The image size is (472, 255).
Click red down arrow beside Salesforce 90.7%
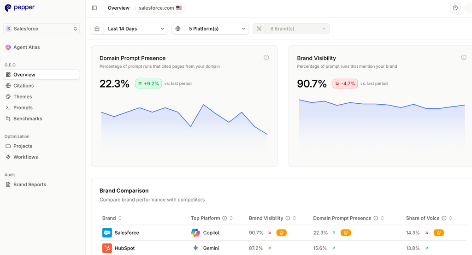269,233
